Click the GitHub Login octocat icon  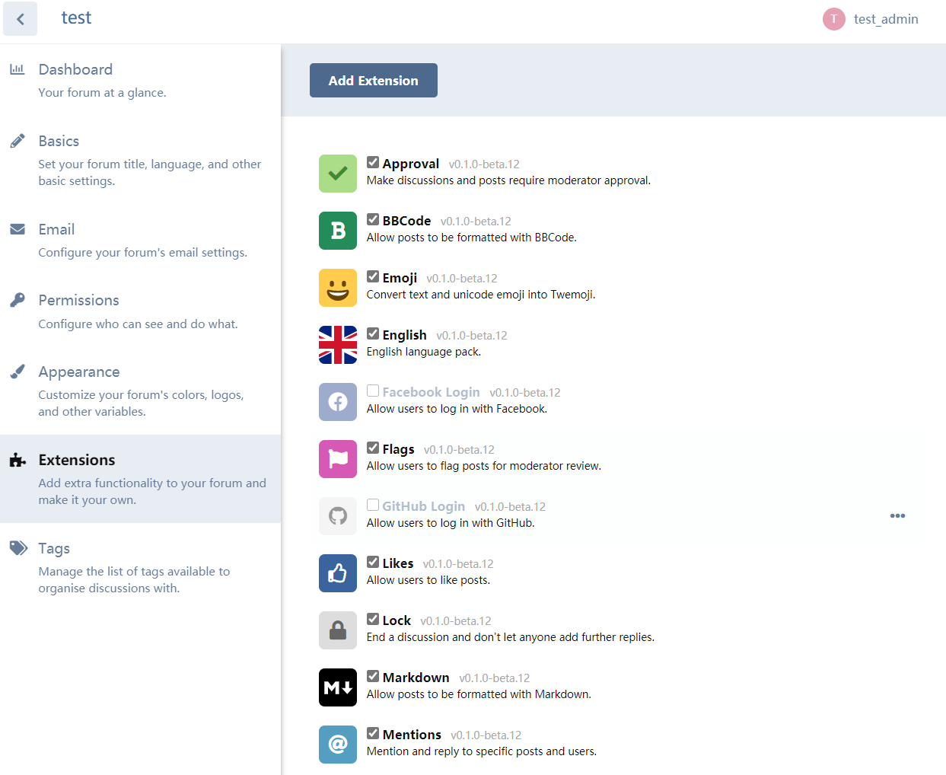[x=338, y=516]
